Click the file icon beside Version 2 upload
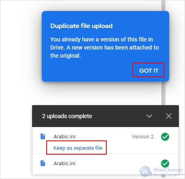Screen dimensions: 185x179 tap(43, 136)
